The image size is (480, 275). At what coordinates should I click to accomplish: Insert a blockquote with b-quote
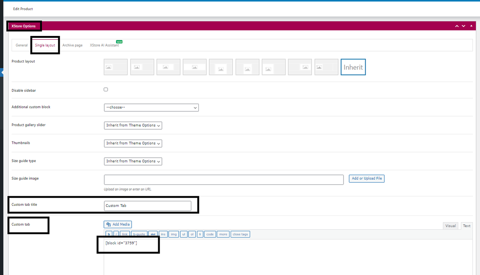point(139,235)
